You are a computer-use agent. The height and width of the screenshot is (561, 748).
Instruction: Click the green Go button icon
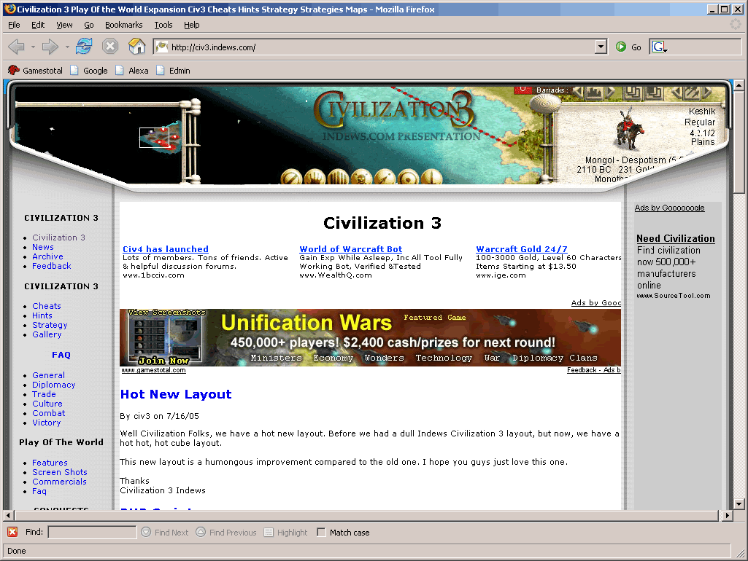621,47
